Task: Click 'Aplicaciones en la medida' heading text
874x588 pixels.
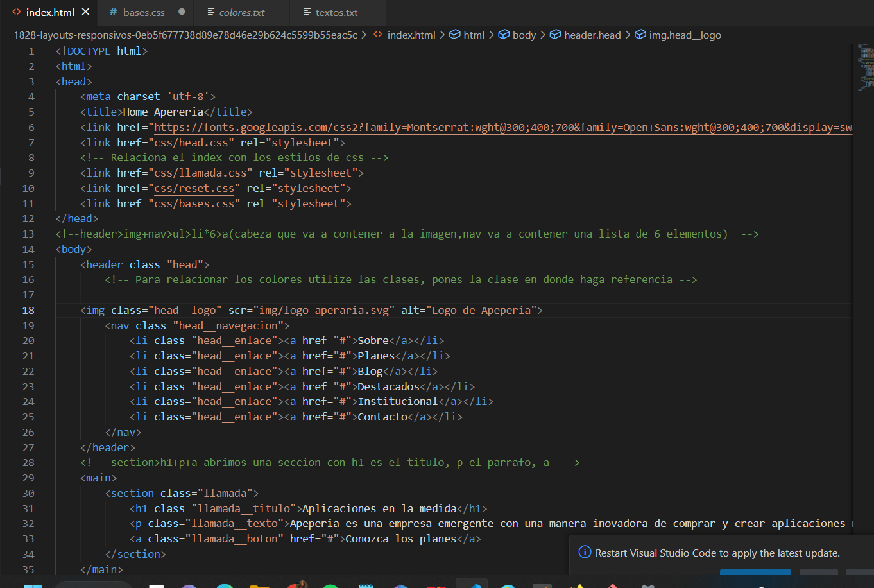Action: [380, 508]
